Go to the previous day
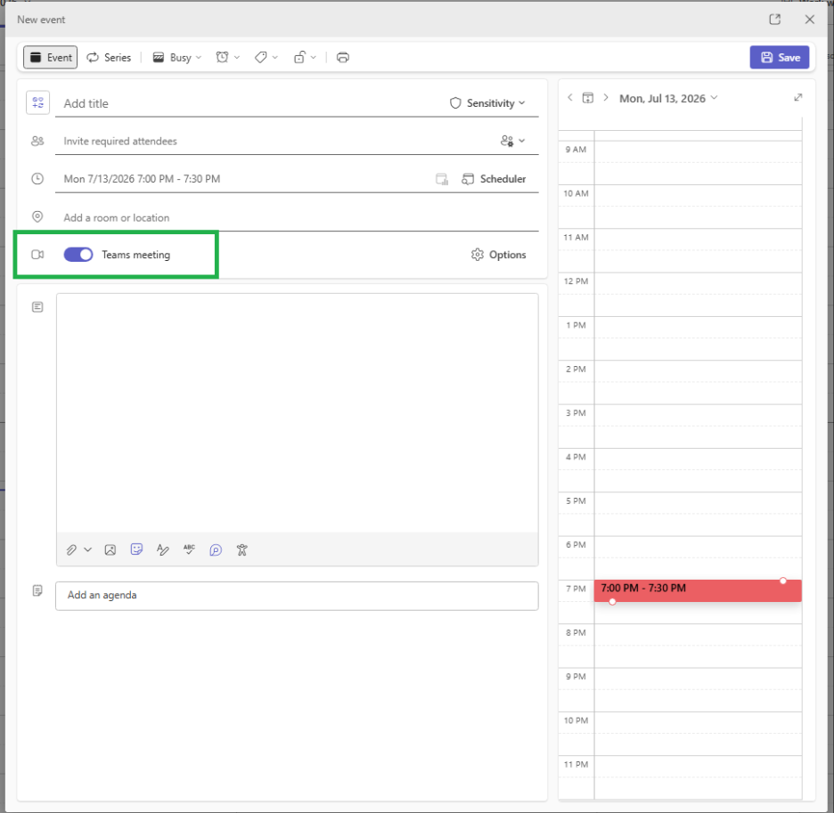This screenshot has width=834, height=813. [570, 97]
